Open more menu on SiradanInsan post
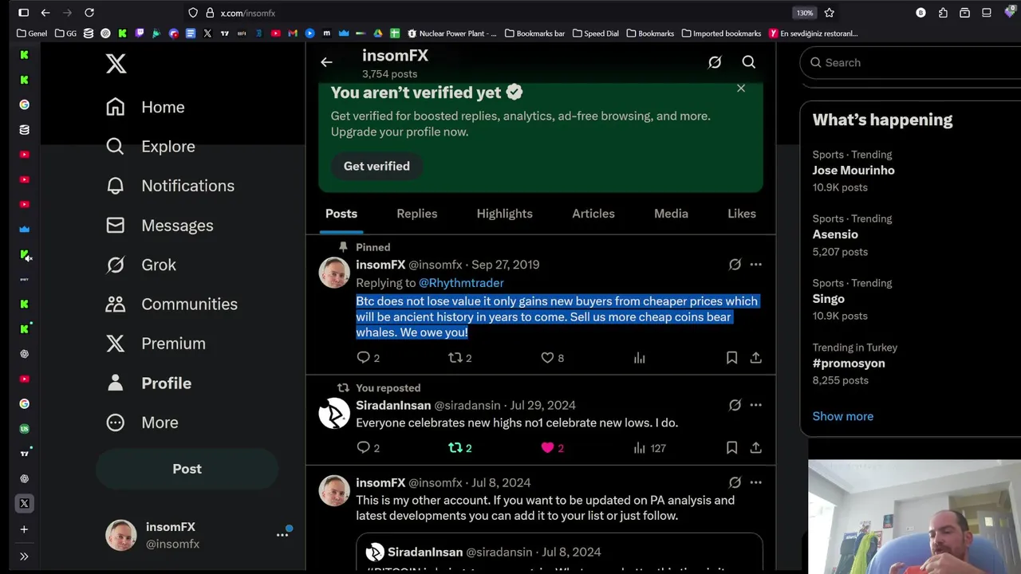Viewport: 1021px width, 574px height. pyautogui.click(x=755, y=405)
